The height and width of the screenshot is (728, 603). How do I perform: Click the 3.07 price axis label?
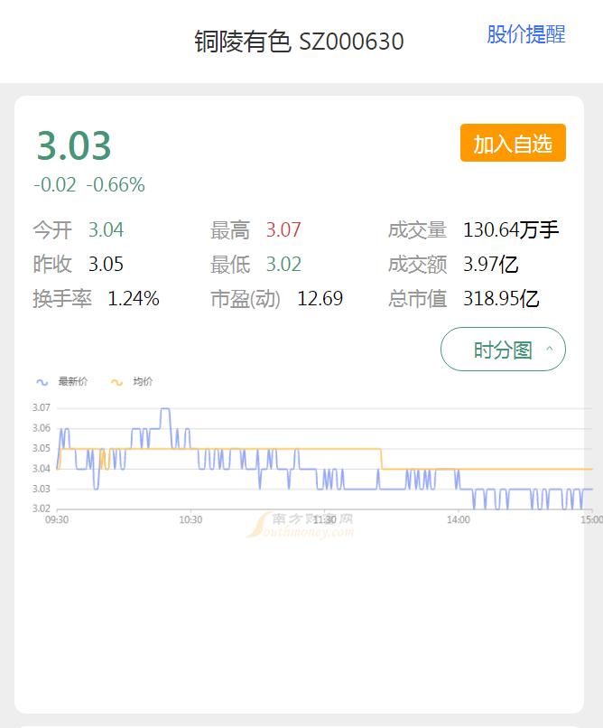tap(42, 407)
